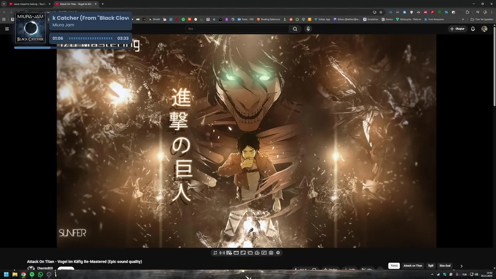Open the volume speaker tray icon

475,274
